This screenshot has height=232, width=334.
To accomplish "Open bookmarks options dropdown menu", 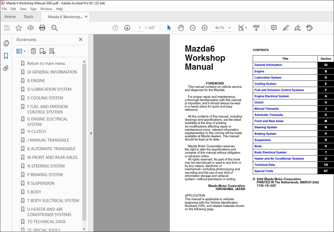I will coord(21,51).
